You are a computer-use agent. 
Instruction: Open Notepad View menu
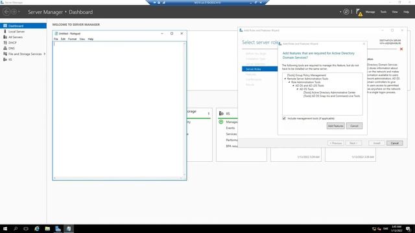pyautogui.click(x=82, y=39)
